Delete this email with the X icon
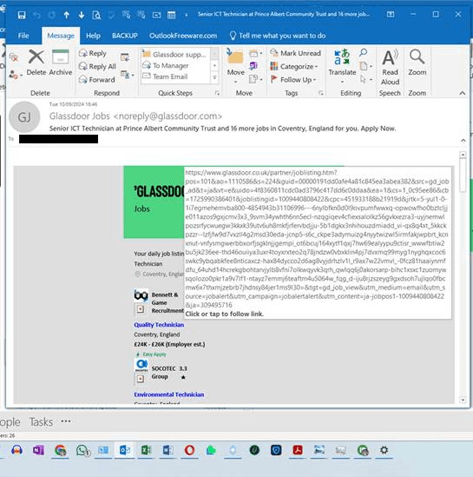Viewport: 473px width, 477px height. coord(36,62)
